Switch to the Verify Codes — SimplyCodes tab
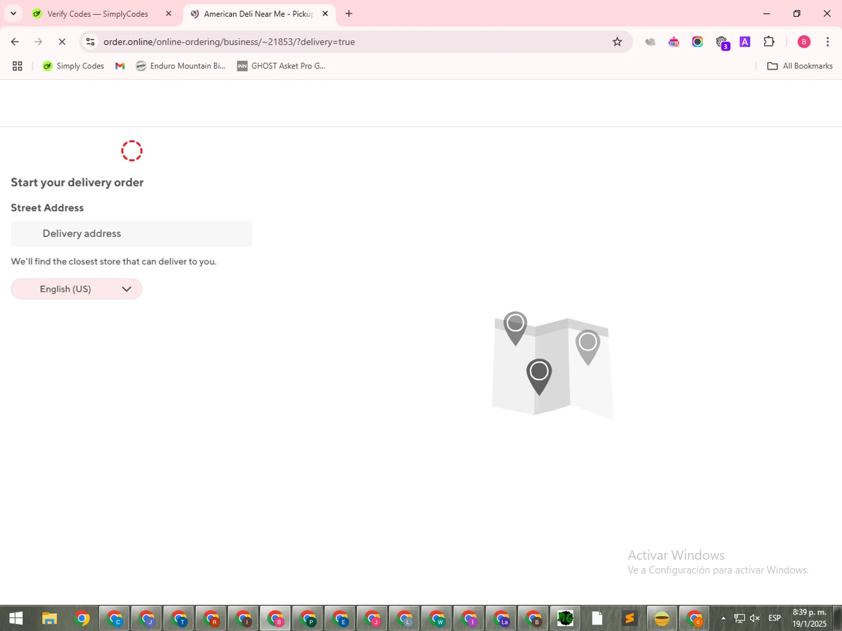Screen dimensions: 842x631 tap(98, 14)
